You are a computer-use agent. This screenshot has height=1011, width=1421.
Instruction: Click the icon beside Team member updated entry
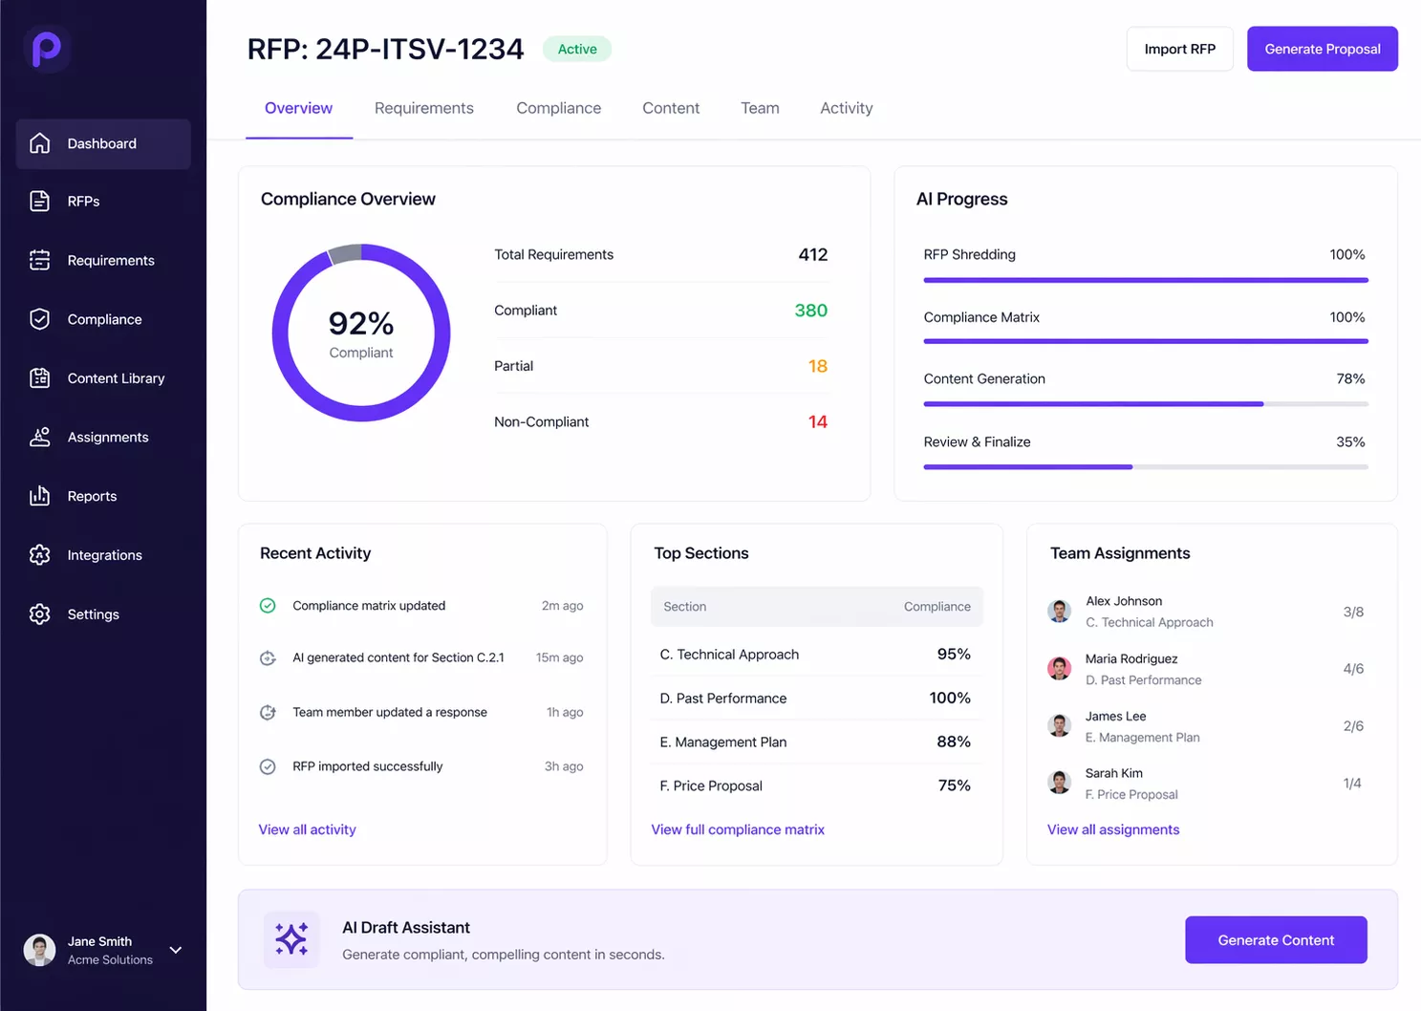(x=268, y=712)
